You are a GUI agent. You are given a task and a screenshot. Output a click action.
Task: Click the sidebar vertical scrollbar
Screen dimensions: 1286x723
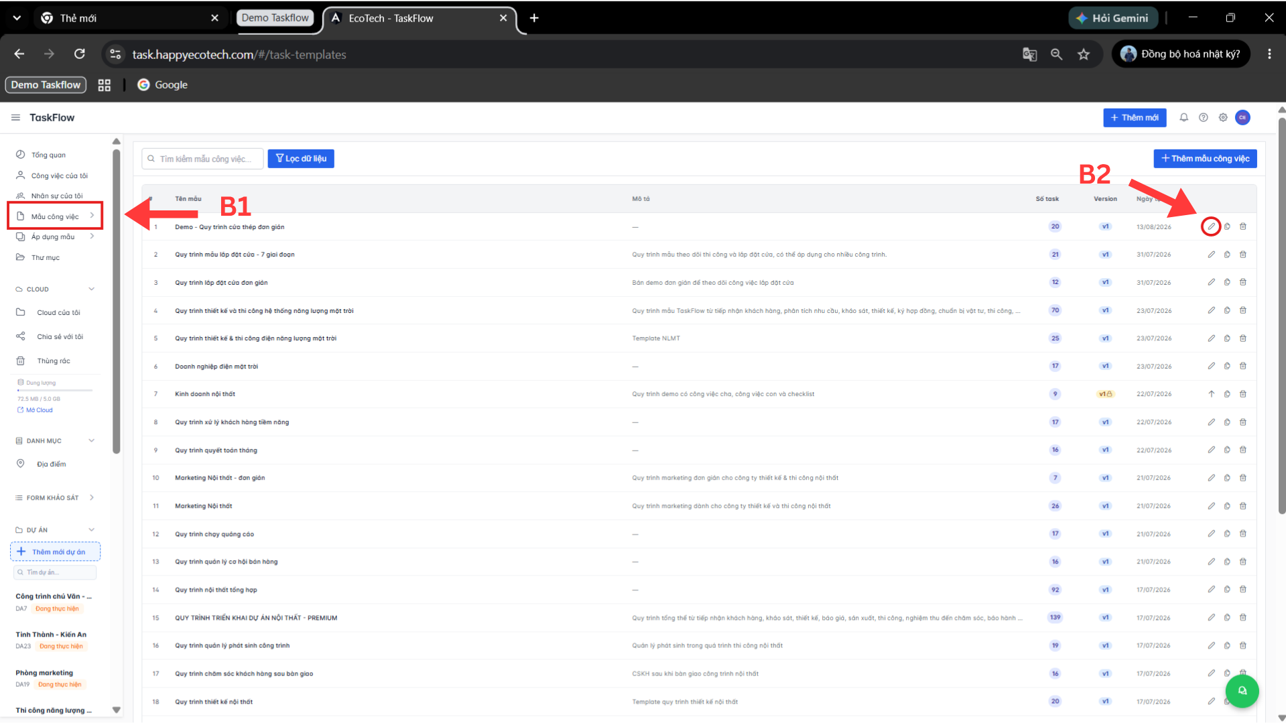click(x=117, y=302)
